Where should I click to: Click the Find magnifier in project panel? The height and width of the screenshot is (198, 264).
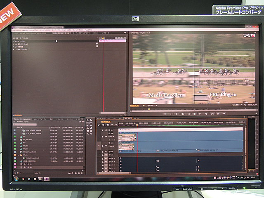tap(72, 173)
